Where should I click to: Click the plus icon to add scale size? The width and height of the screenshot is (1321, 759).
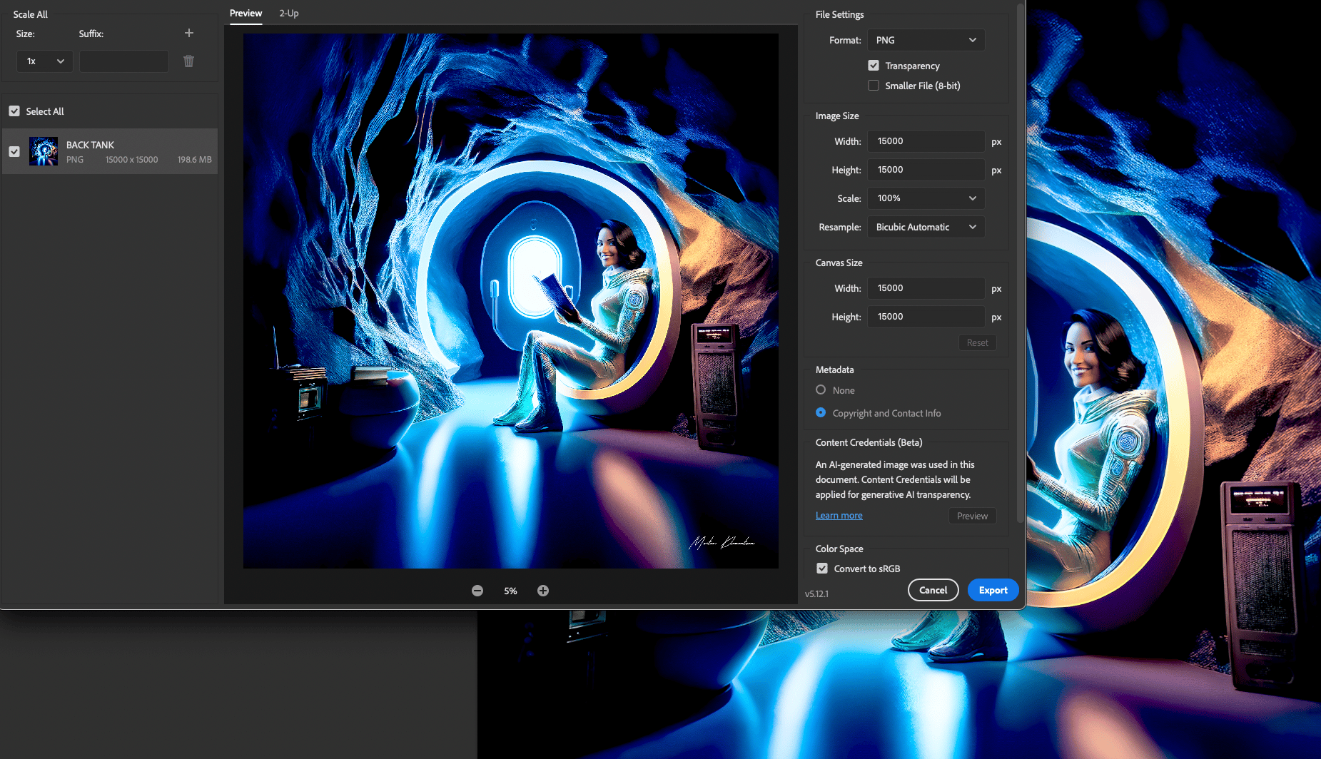[x=189, y=33]
